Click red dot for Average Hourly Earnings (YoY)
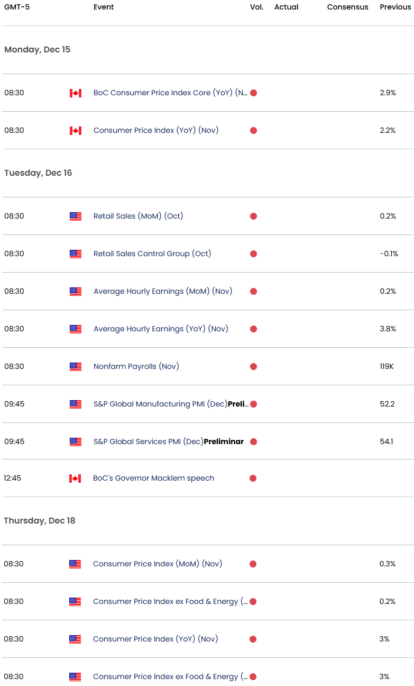Viewport: 414px width, 686px height. pos(253,329)
